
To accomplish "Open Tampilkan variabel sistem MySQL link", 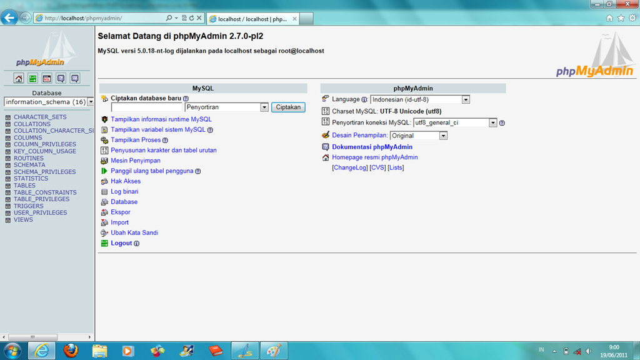I will (x=158, y=130).
